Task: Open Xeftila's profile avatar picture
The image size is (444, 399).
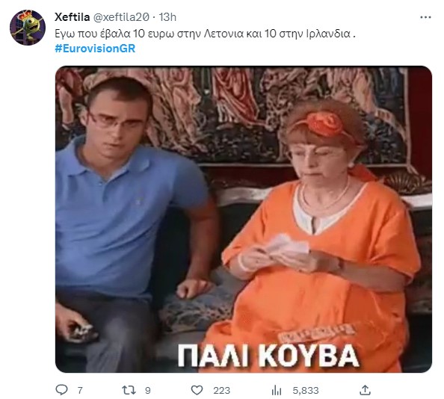Action: click(28, 28)
